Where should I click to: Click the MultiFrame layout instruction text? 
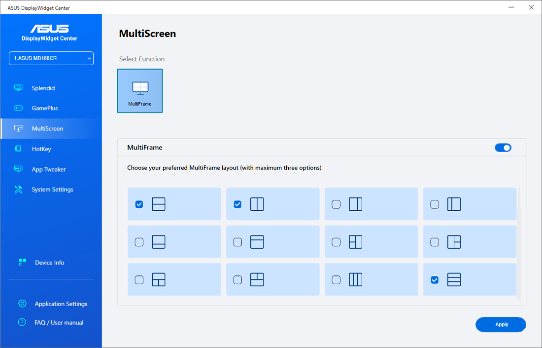click(x=224, y=168)
